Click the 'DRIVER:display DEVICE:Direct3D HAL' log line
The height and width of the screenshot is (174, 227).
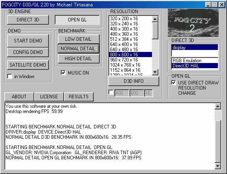coord(43,132)
